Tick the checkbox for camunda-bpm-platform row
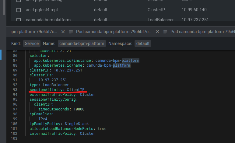Viewport: 235px width, 143px height. [19, 20]
